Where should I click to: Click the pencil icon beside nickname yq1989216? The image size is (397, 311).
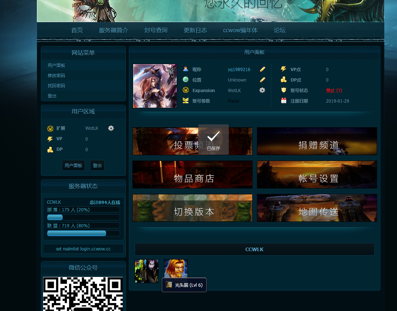pyautogui.click(x=263, y=69)
